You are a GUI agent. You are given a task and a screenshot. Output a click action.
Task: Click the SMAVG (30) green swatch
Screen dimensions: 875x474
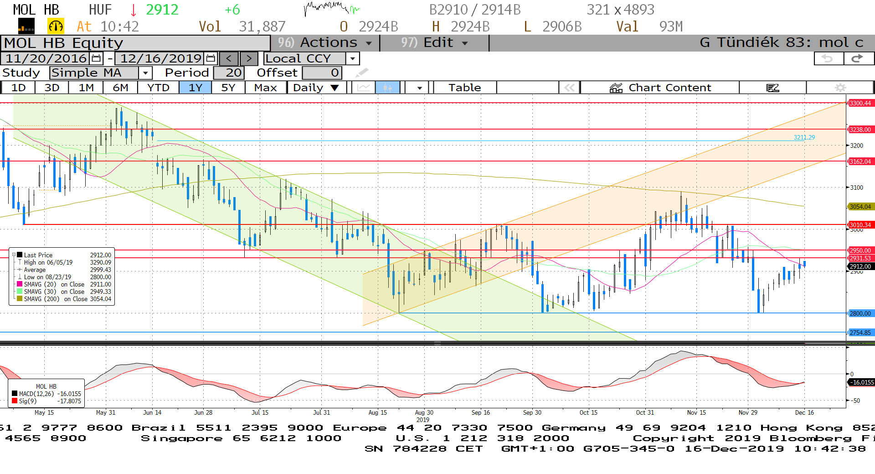(20, 292)
